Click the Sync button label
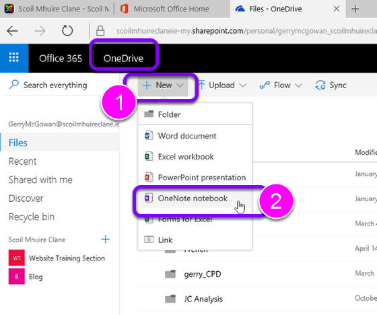 (338, 85)
